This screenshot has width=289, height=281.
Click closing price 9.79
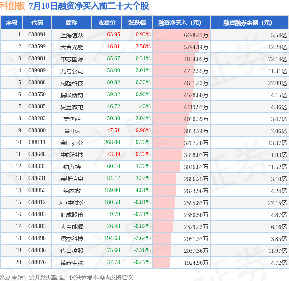click(115, 214)
